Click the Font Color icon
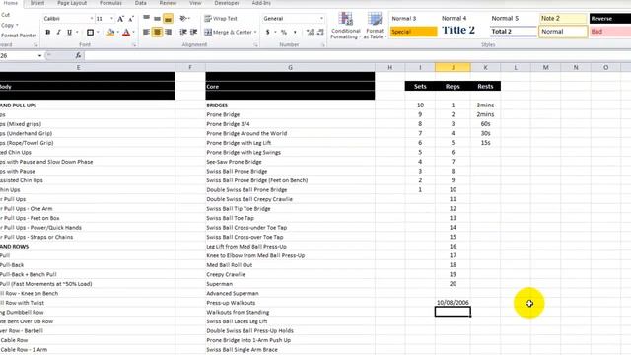 pyautogui.click(x=126, y=32)
